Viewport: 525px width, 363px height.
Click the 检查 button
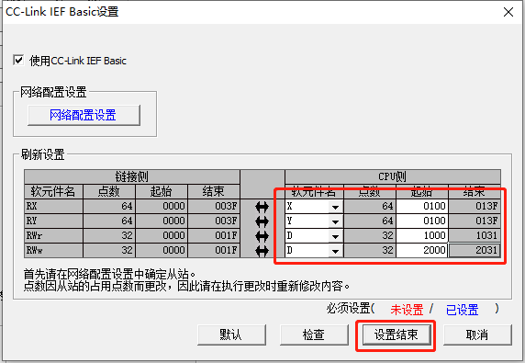[x=314, y=335]
